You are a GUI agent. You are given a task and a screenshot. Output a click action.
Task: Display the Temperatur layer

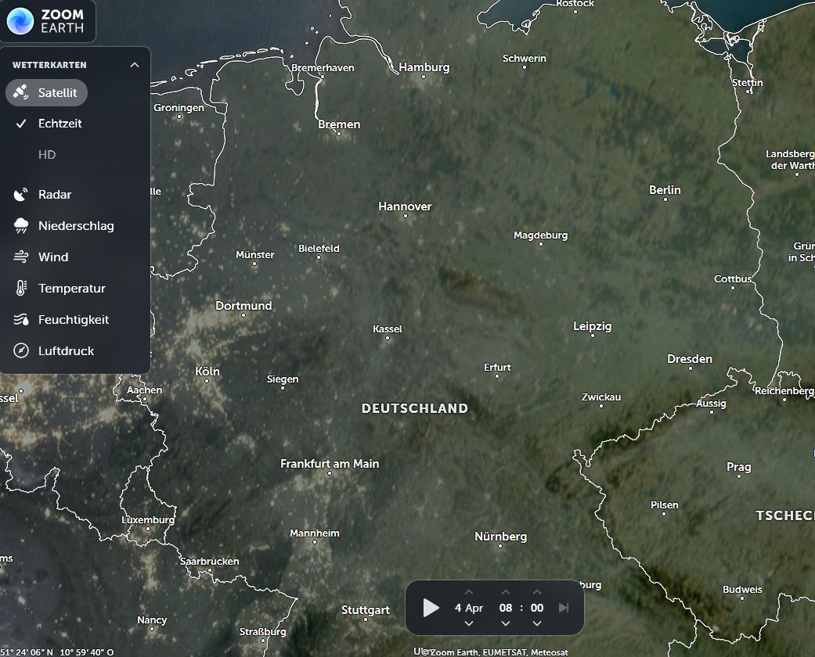71,288
